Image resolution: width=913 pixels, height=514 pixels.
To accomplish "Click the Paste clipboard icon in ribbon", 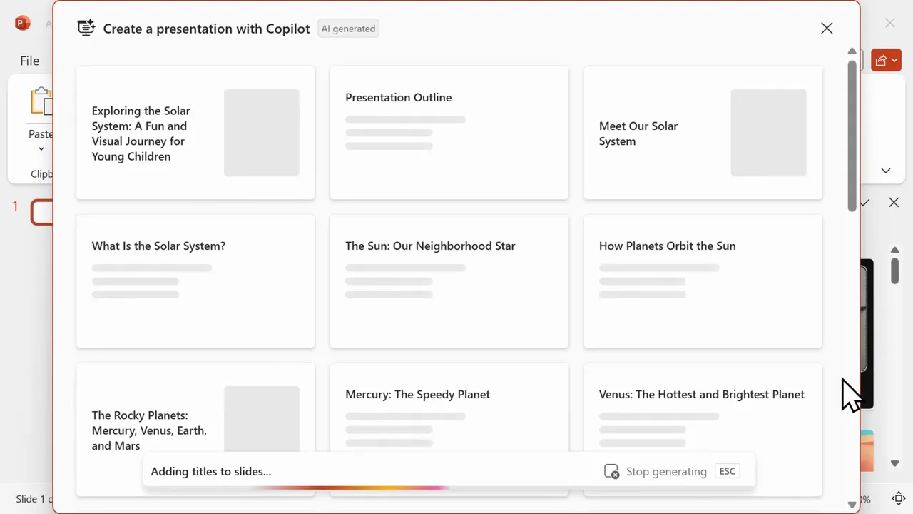I will coord(42,101).
